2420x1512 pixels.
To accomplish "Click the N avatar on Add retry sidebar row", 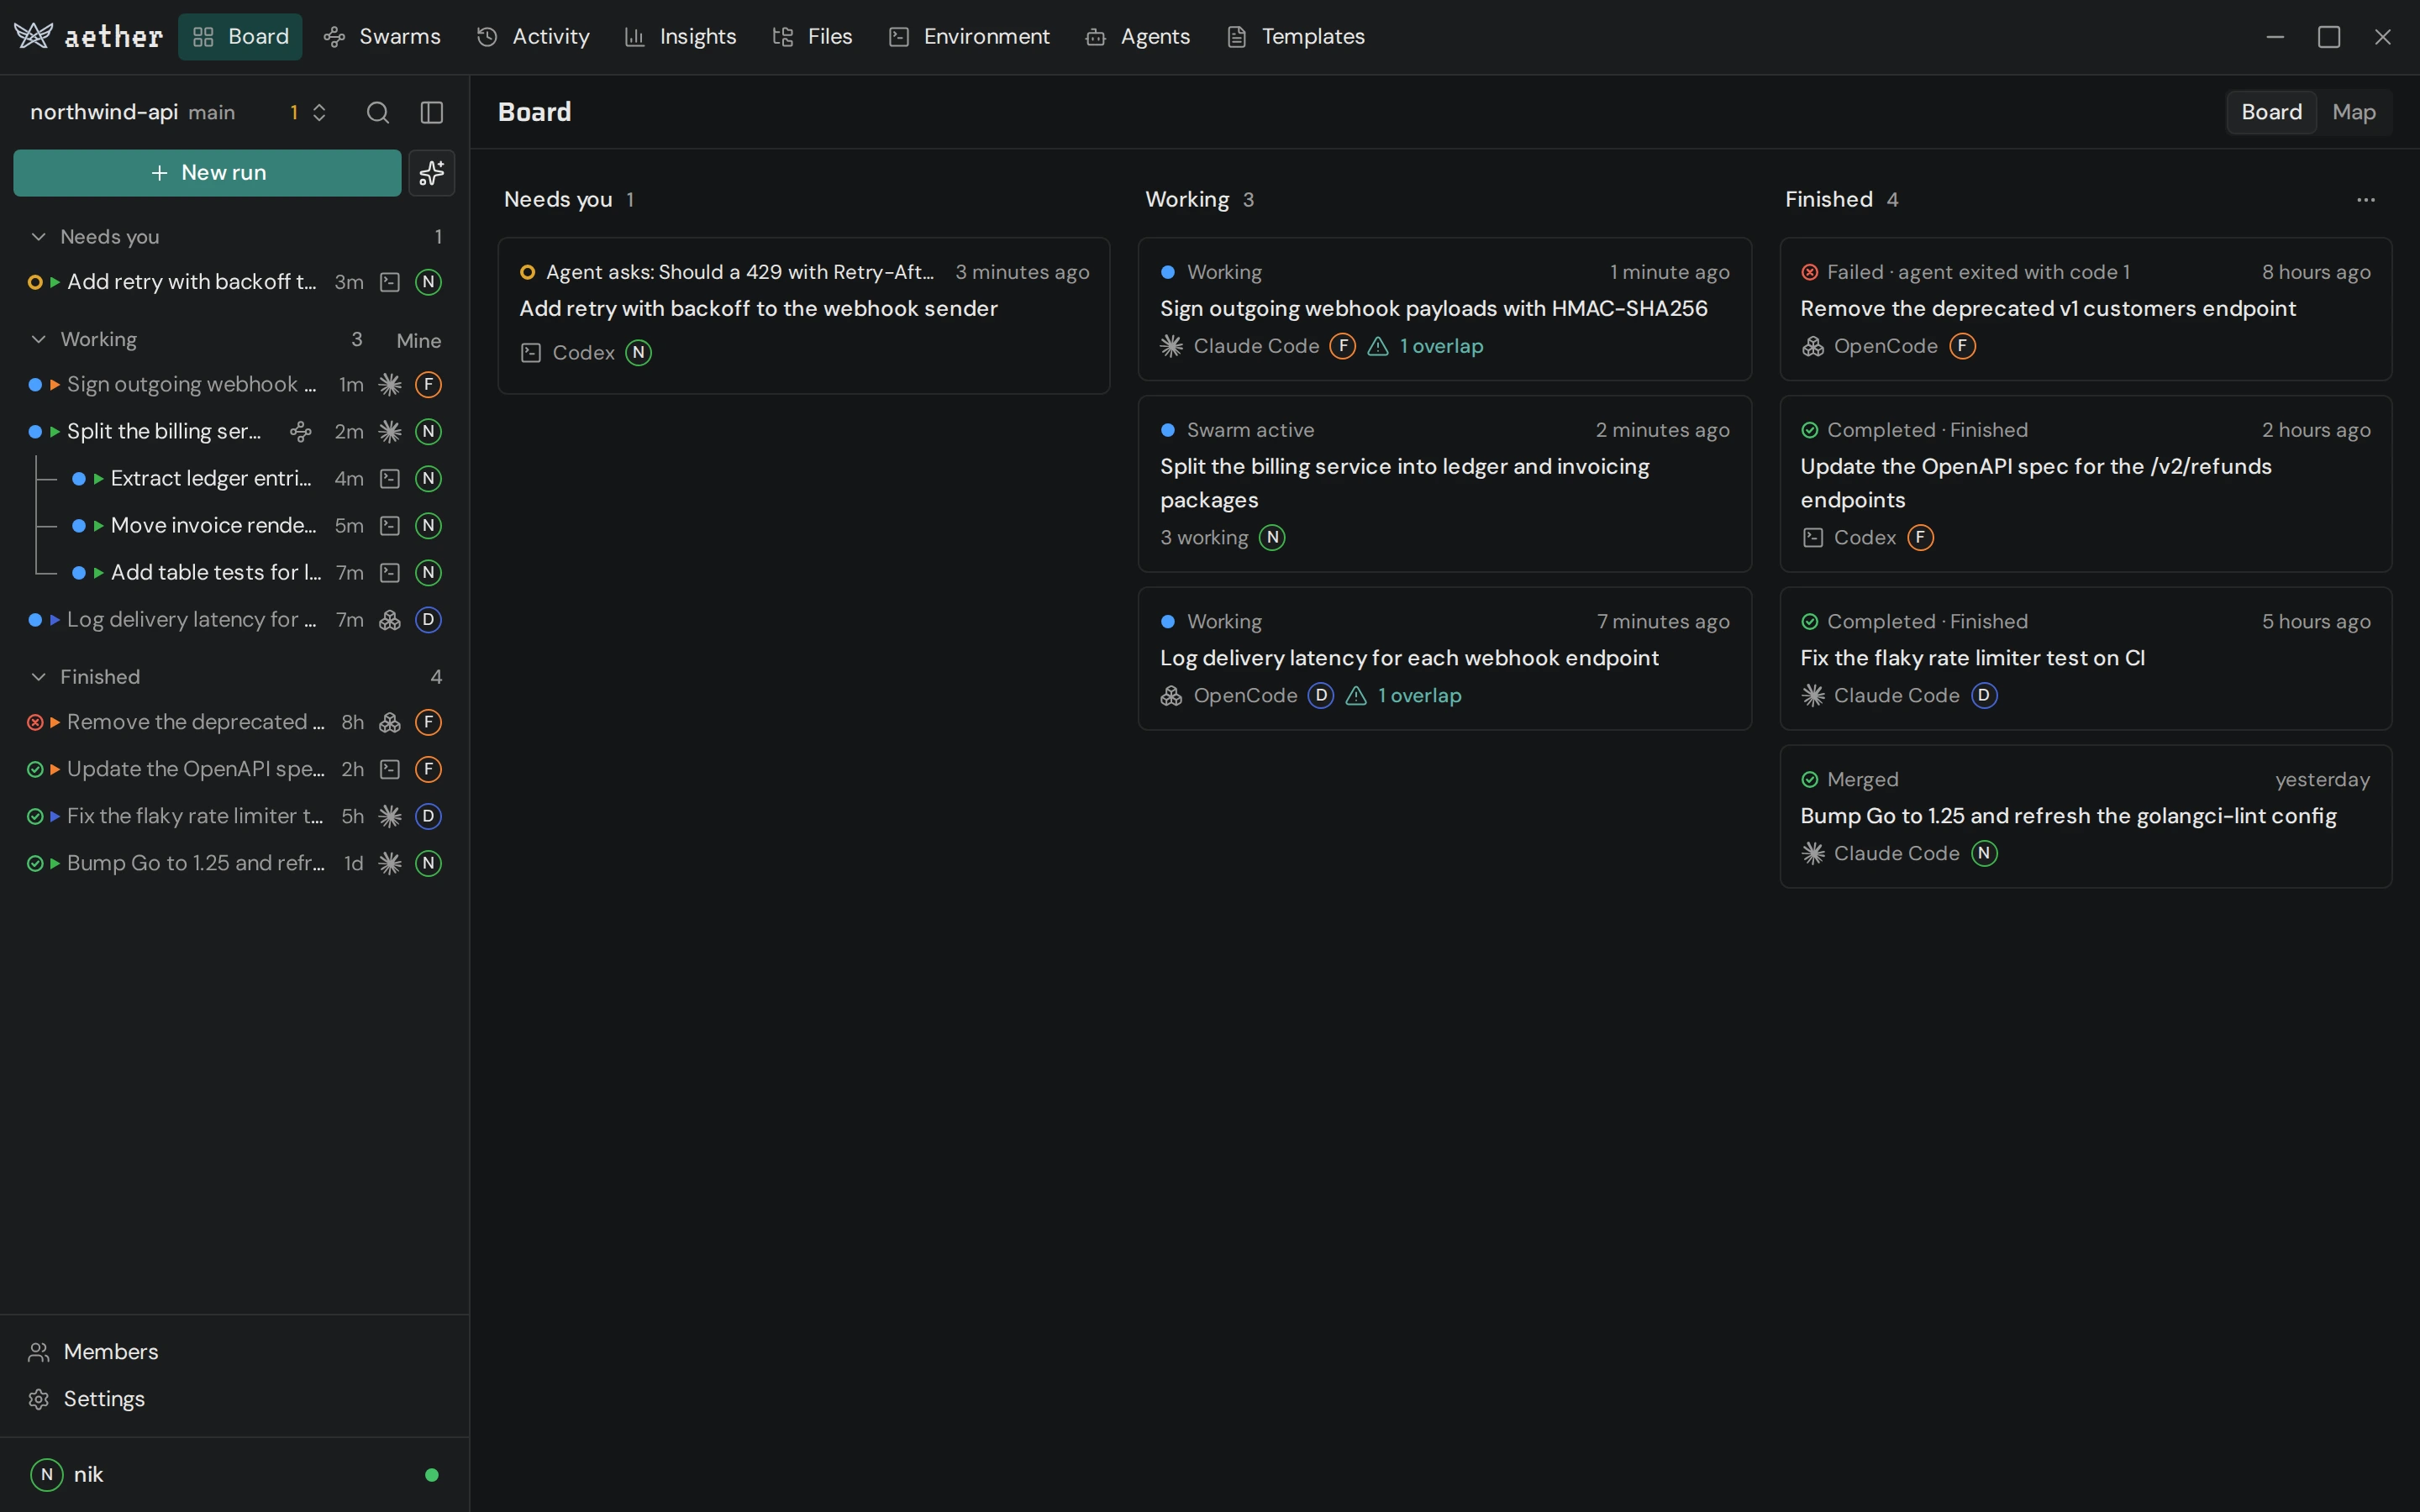I will 428,282.
